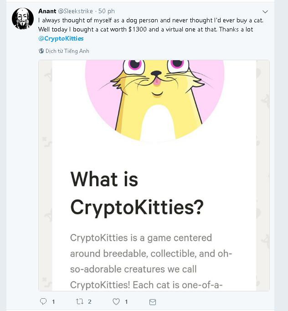
Task: Send tweet via direct message envelope
Action: [x=152, y=302]
